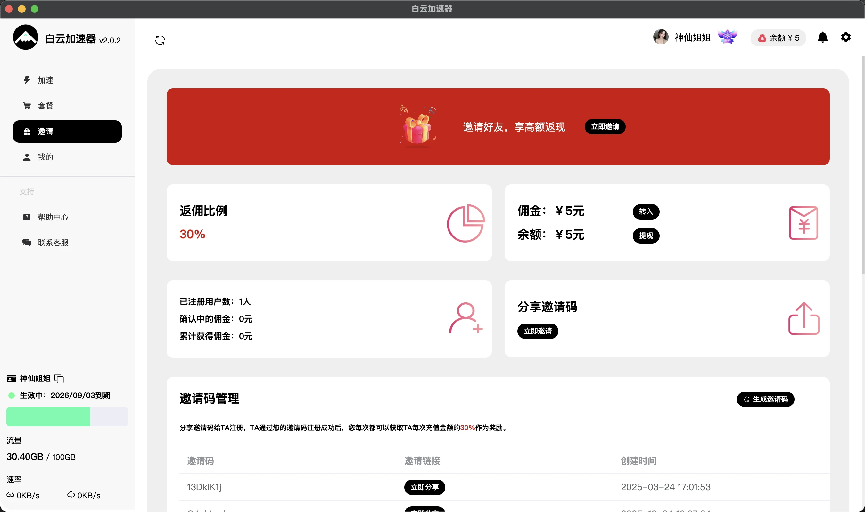
Task: Open notifications via the bell icon
Action: [822, 37]
